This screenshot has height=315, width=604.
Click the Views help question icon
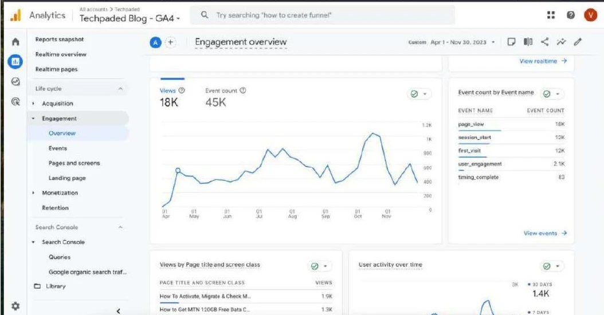tap(182, 90)
